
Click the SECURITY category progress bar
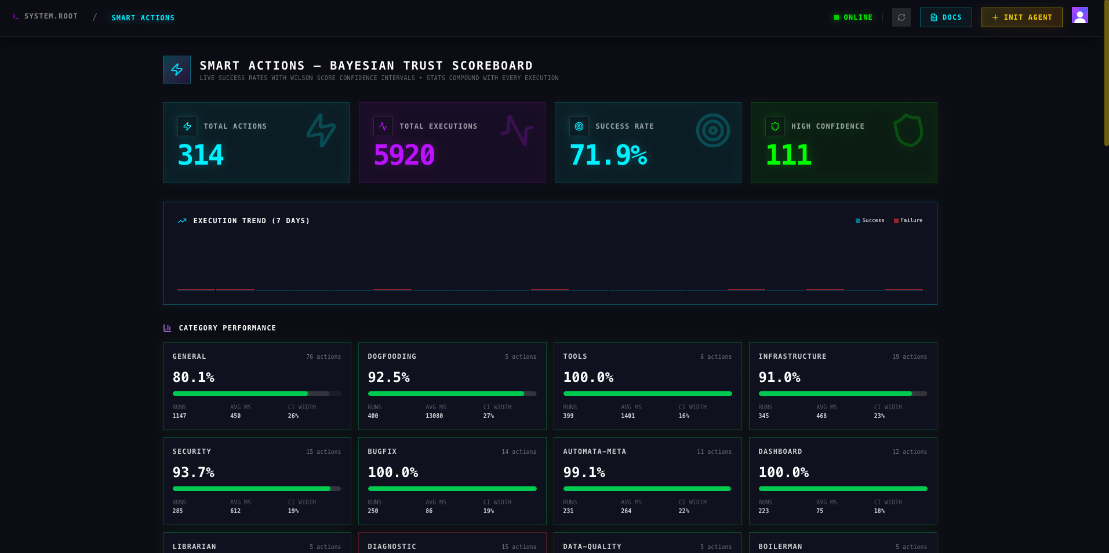coord(257,489)
